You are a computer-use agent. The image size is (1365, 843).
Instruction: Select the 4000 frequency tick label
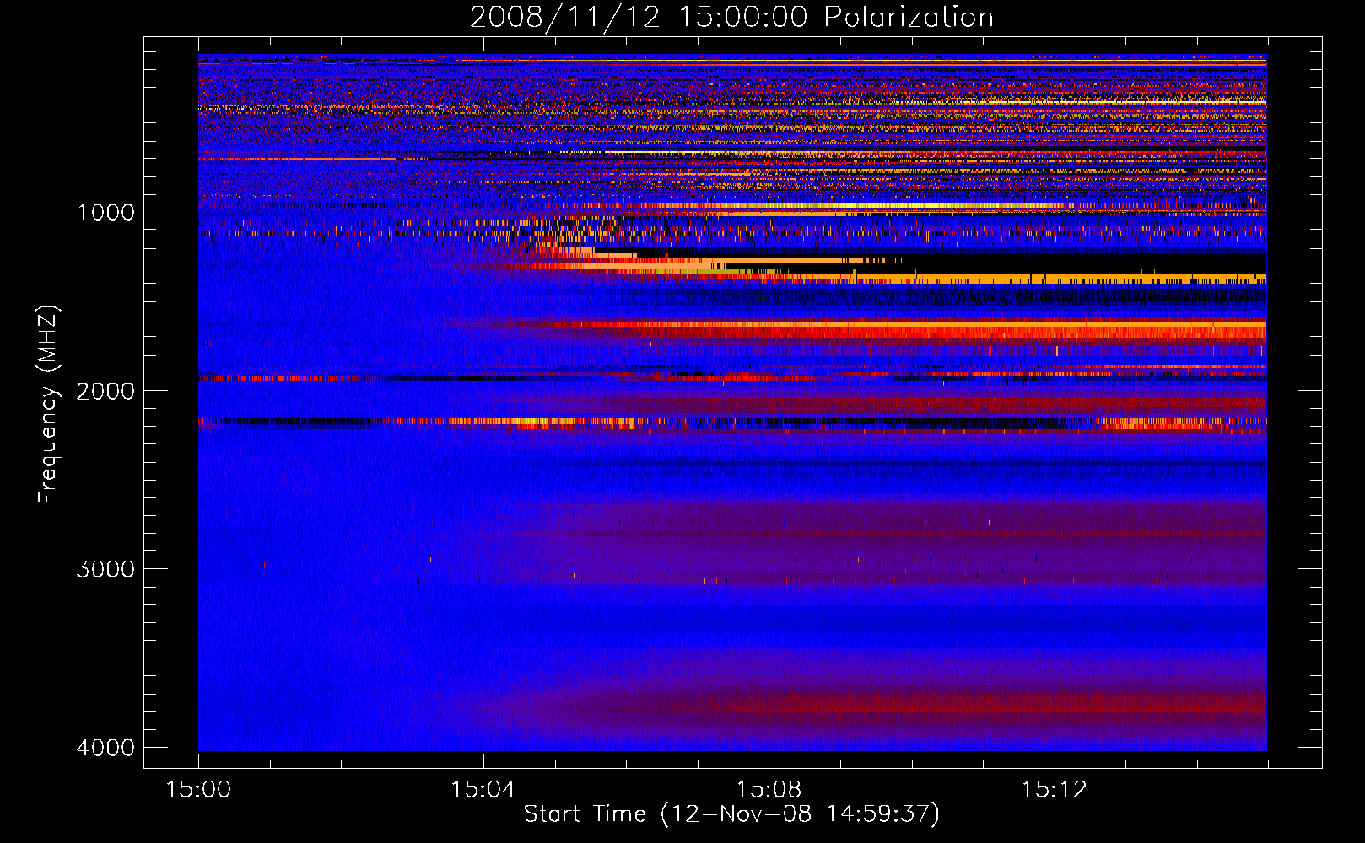click(x=105, y=748)
